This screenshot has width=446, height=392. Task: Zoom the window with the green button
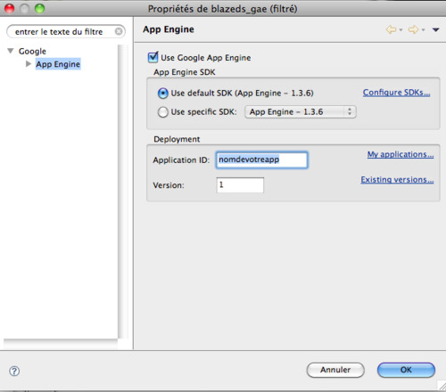pos(39,9)
